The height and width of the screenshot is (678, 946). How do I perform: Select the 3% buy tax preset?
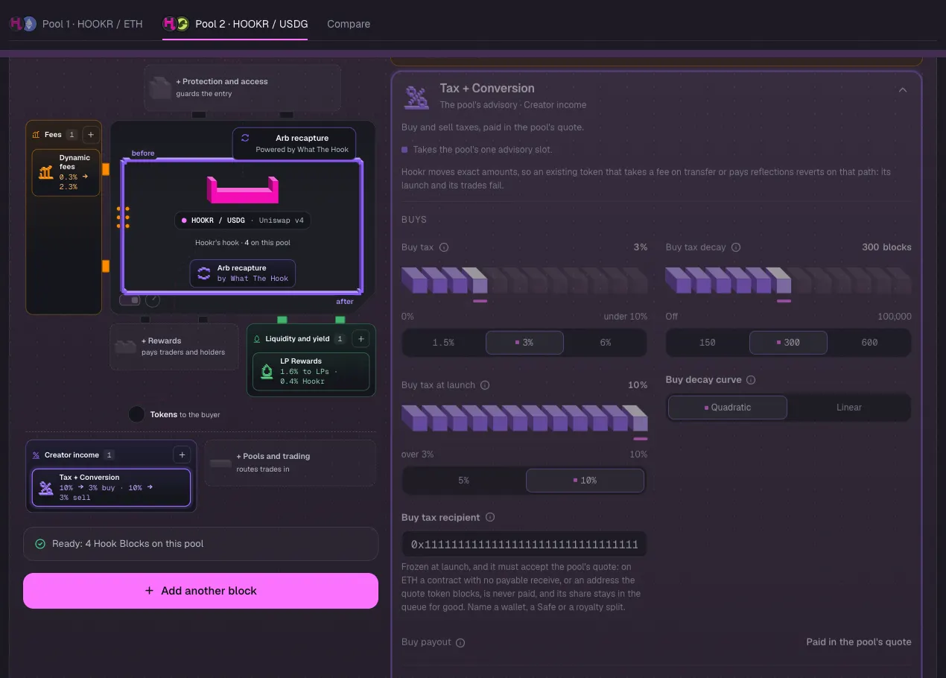click(x=524, y=343)
